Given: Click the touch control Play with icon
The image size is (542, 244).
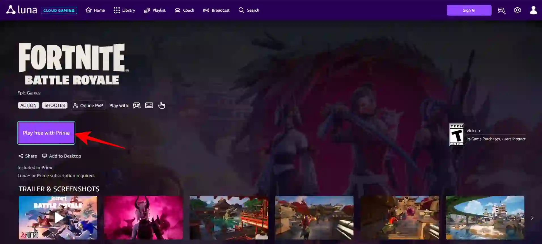Looking at the screenshot, I should click(x=161, y=105).
